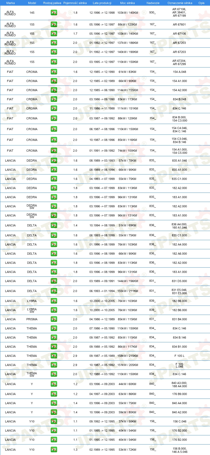Select engine code 840 A2.000

pos(179,412)
